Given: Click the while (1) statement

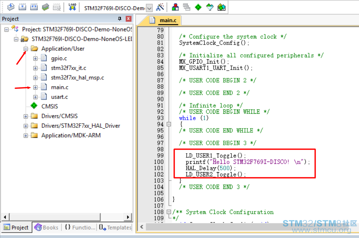Looking at the screenshot, I should tap(194, 118).
